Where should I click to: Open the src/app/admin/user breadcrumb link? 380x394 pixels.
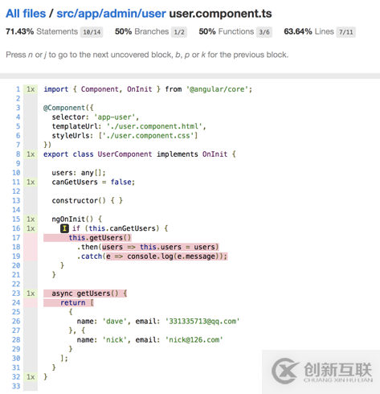[111, 14]
